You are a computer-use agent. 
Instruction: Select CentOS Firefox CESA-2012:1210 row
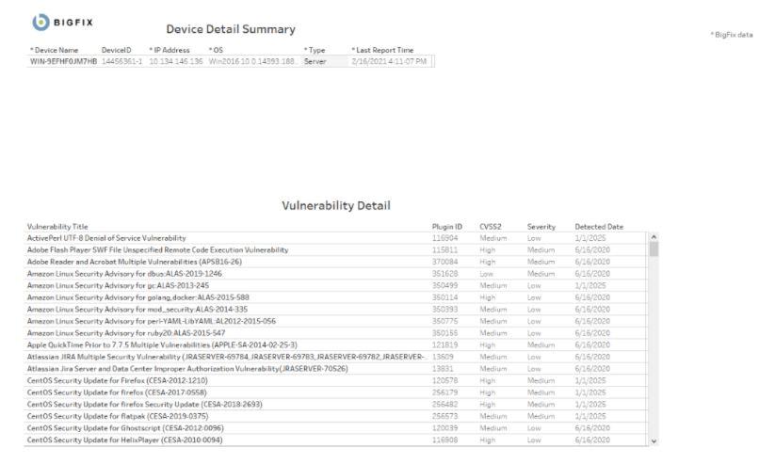(335, 380)
